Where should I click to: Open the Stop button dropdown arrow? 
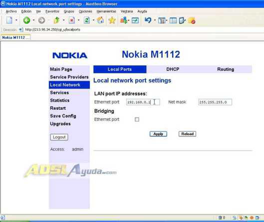79,20
